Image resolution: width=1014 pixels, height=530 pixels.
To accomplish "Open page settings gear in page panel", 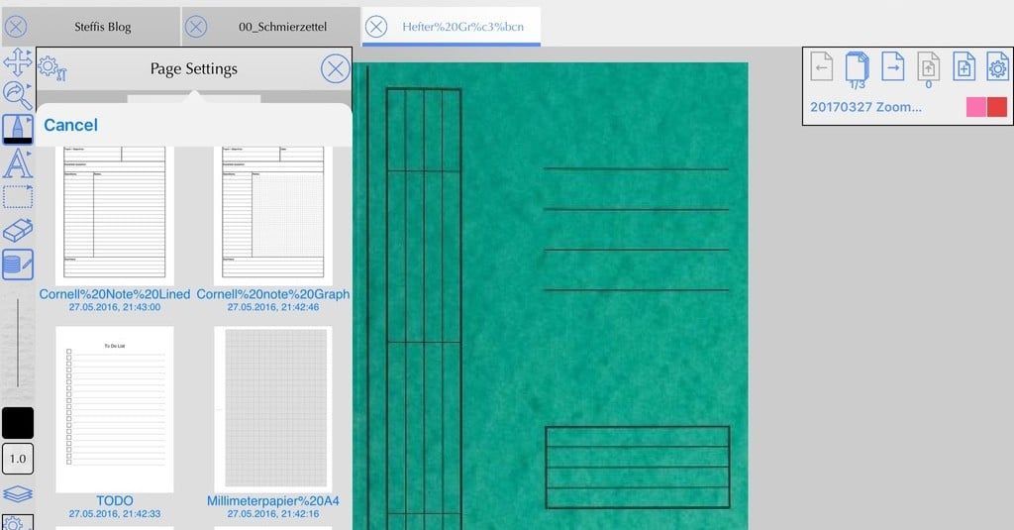I will coord(997,67).
